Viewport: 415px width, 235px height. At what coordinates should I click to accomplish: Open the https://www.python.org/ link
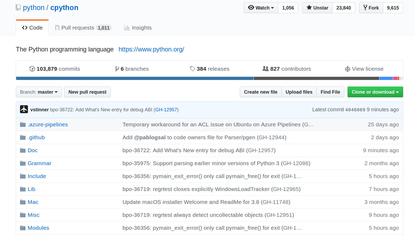151,49
